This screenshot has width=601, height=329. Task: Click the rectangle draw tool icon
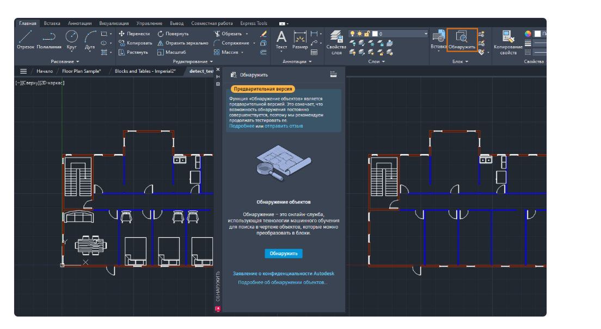pyautogui.click(x=104, y=34)
